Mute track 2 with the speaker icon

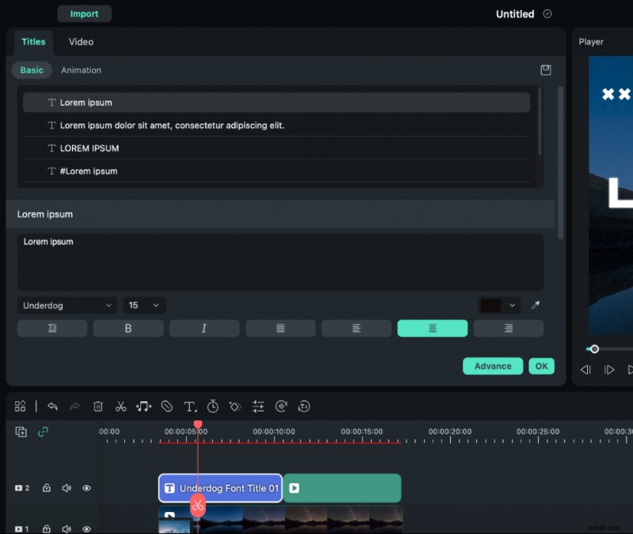coord(66,488)
